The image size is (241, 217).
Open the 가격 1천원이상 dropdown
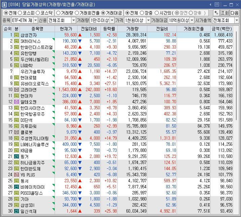[x=148, y=20]
